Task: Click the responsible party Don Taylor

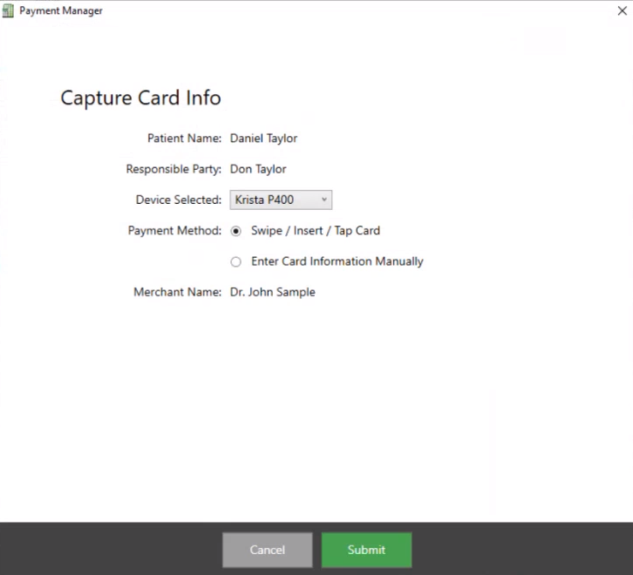Action: (x=257, y=169)
